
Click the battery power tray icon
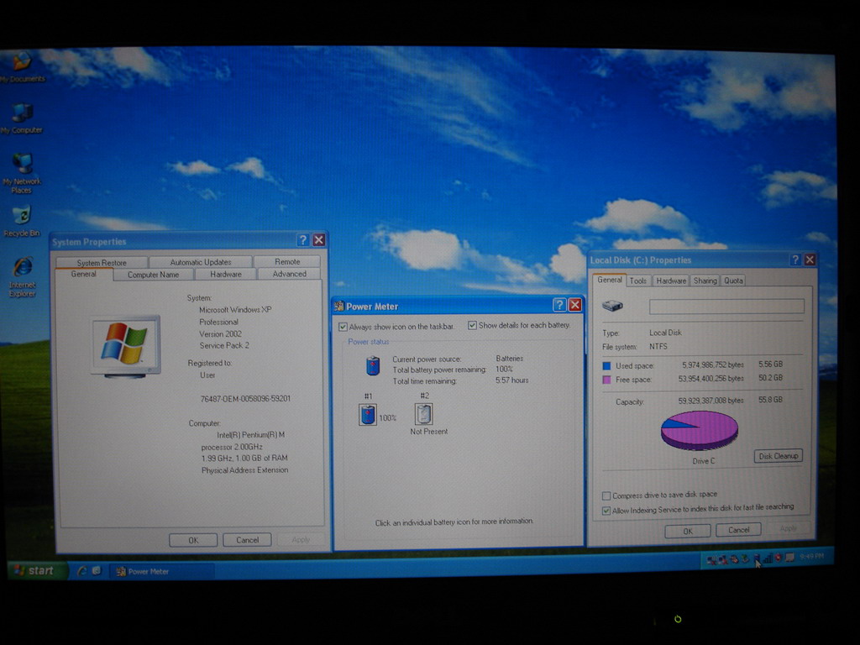tap(757, 558)
